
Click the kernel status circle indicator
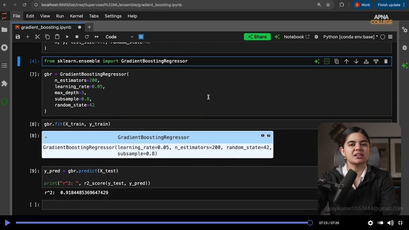383,37
